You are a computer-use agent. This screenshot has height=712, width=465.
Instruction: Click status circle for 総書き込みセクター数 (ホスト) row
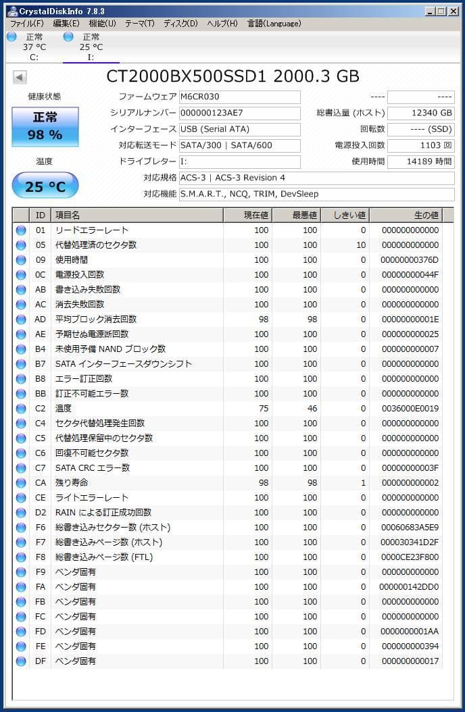click(x=21, y=528)
